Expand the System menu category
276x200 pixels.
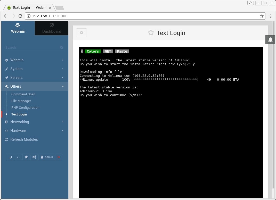coord(35,69)
